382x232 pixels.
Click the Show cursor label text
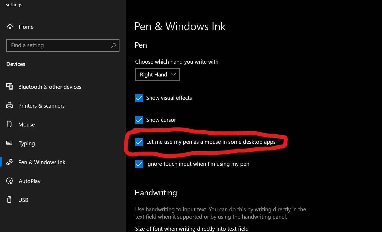(x=161, y=120)
